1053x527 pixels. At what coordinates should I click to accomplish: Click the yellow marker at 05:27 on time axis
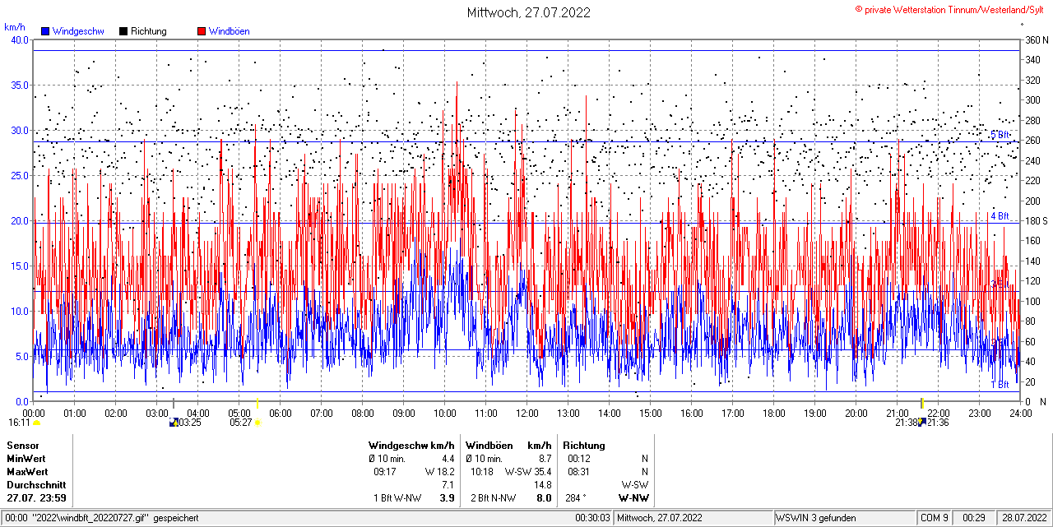pos(257,403)
